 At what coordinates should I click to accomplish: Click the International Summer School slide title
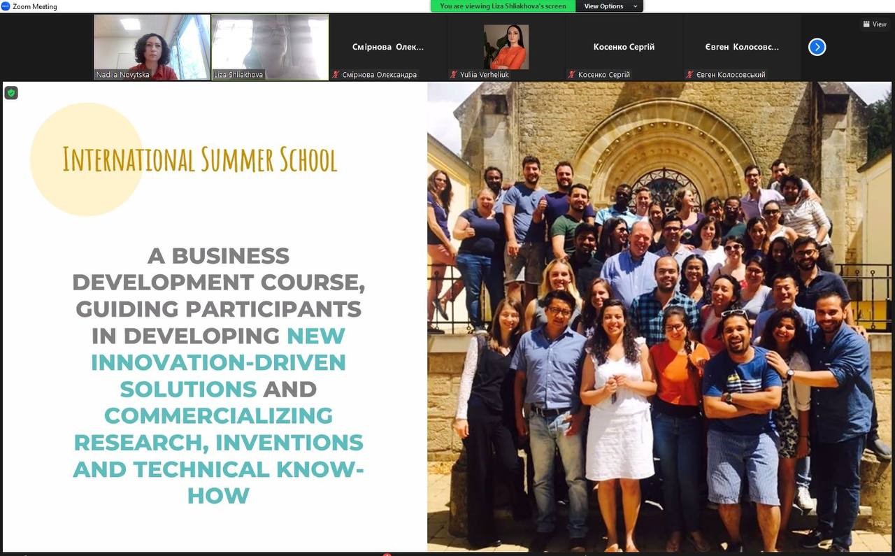click(x=200, y=159)
